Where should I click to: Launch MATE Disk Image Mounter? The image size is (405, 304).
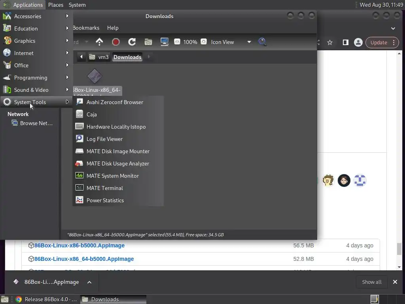click(118, 151)
